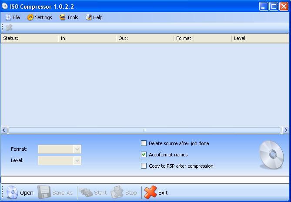The image size is (291, 202).
Task: Click the Status column header
Action: 29,38
